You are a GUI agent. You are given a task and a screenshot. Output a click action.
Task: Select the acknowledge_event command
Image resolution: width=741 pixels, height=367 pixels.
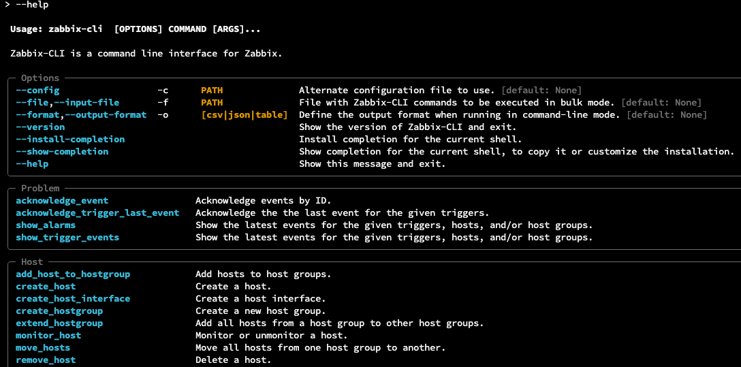tap(62, 201)
